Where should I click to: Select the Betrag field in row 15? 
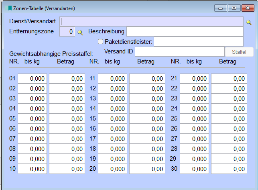coord(147,119)
